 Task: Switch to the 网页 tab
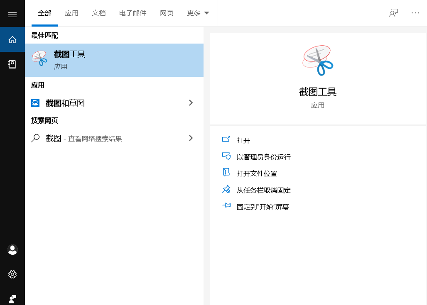[x=167, y=13]
